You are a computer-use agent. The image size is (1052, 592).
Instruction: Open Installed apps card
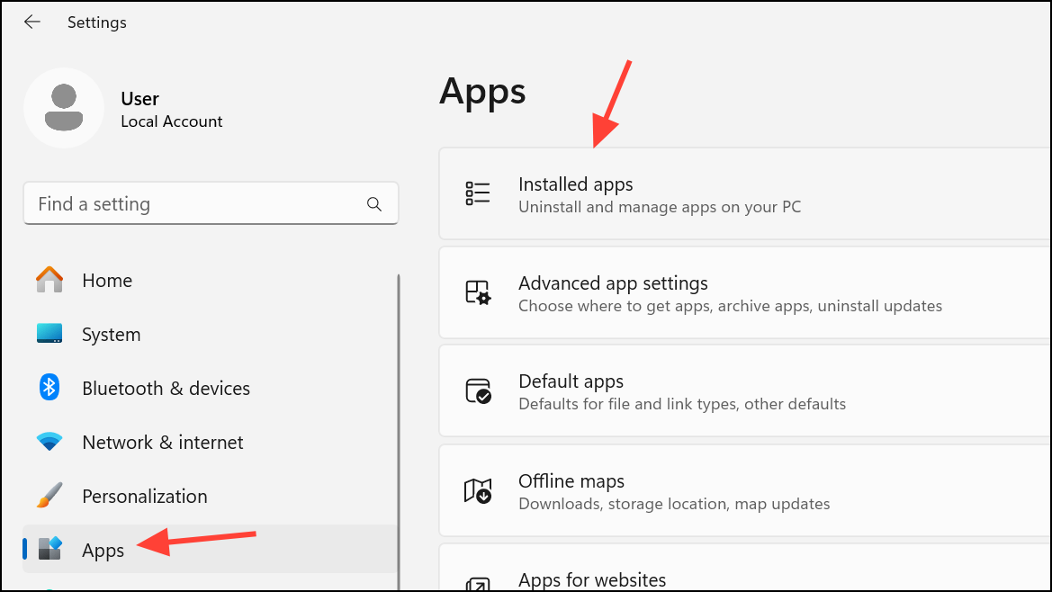745,193
